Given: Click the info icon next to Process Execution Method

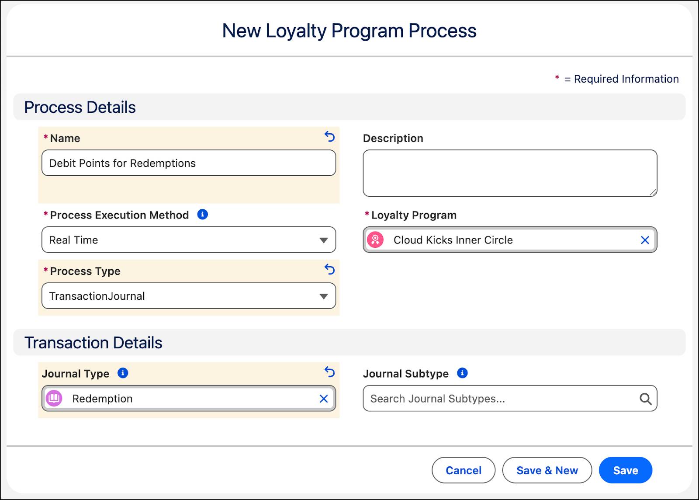Looking at the screenshot, I should (x=202, y=214).
